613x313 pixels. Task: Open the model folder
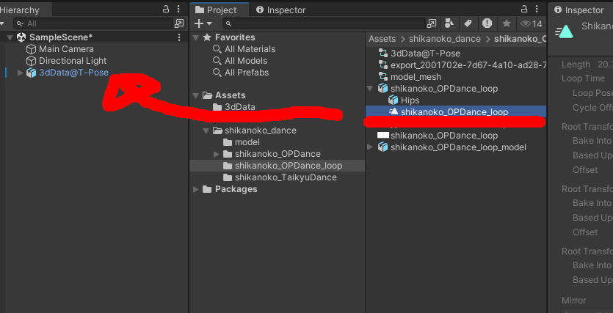(x=247, y=142)
